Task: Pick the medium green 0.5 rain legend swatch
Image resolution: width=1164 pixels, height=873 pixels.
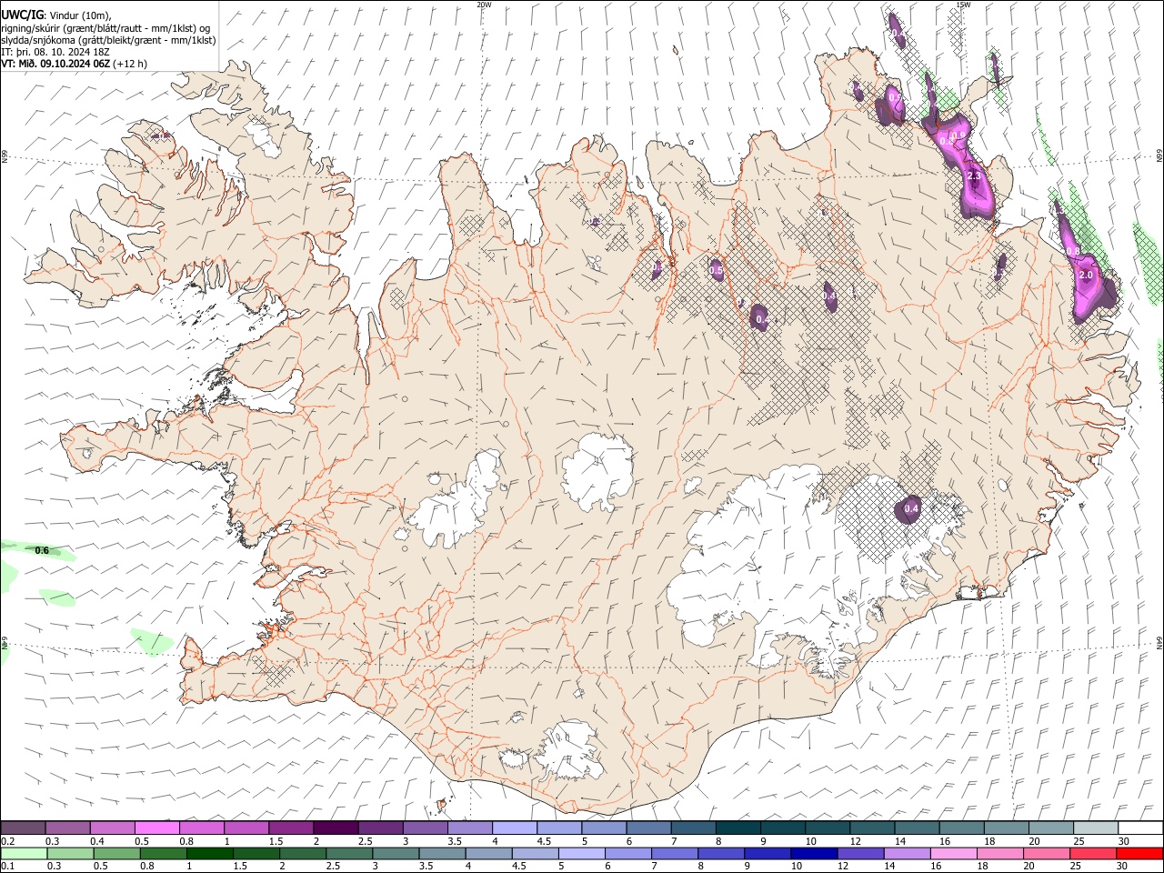Action: click(116, 856)
